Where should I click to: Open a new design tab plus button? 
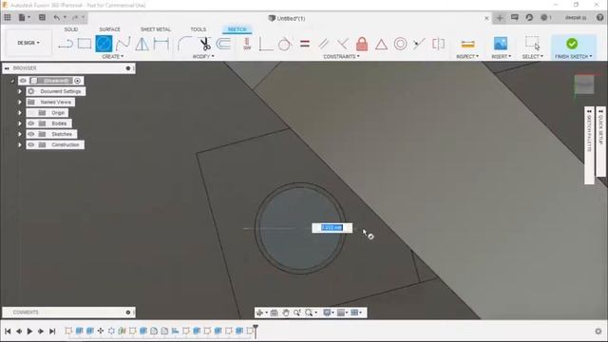click(x=500, y=18)
